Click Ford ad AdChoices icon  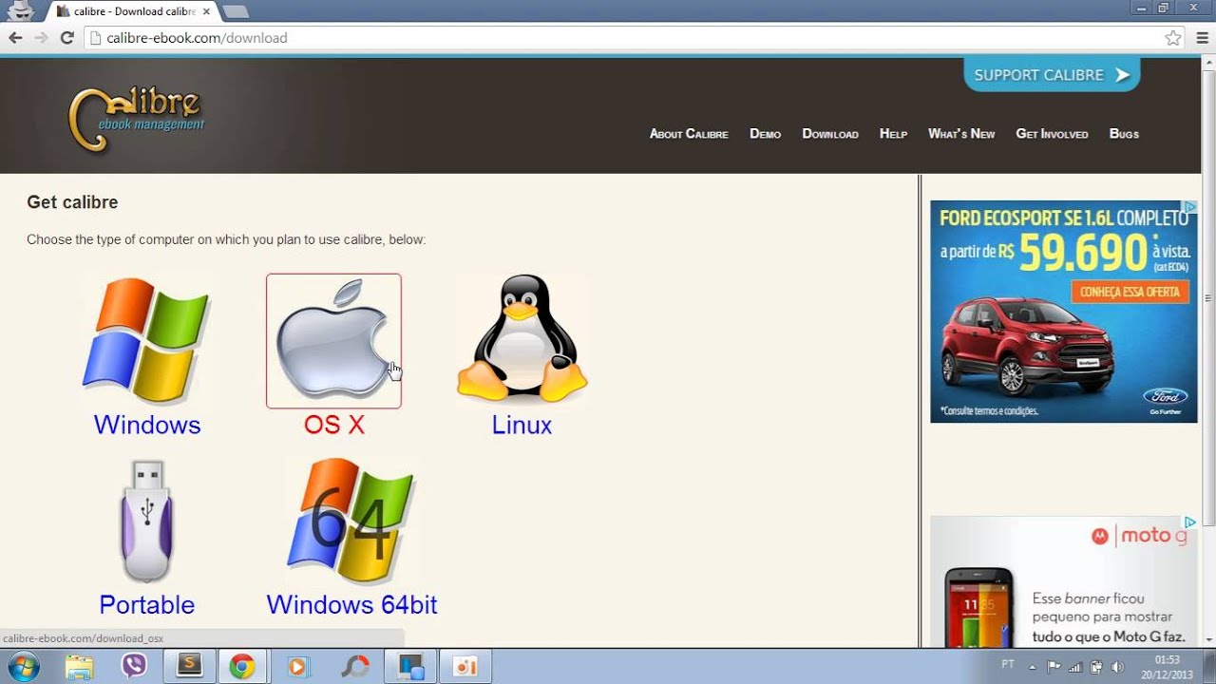click(x=1190, y=207)
